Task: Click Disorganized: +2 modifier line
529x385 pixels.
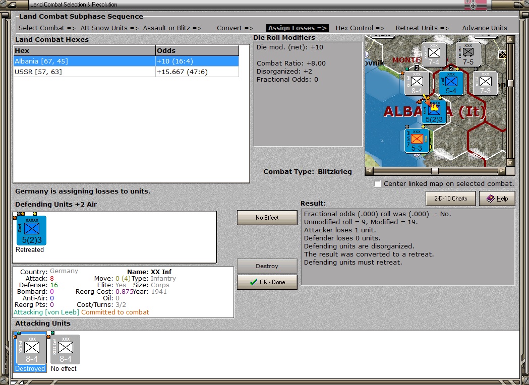Action: point(284,72)
